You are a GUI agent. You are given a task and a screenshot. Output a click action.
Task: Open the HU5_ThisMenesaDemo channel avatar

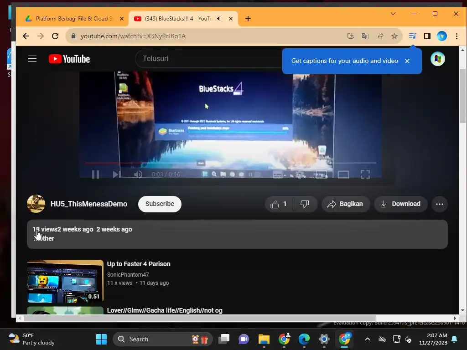coord(36,204)
